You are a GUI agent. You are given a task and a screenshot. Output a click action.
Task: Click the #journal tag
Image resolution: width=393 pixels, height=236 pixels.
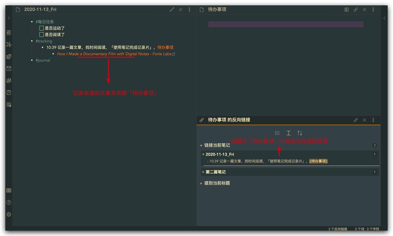click(43, 60)
